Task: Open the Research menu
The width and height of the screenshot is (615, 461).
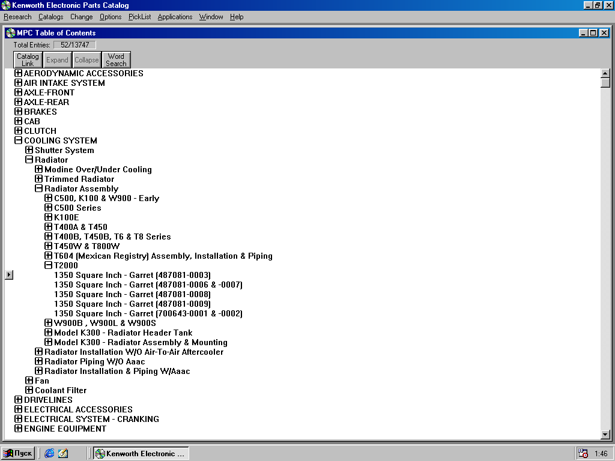Action: (17, 17)
